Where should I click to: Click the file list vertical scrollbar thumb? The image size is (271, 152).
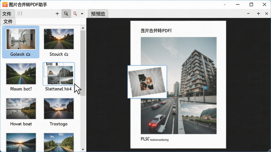click(x=83, y=63)
